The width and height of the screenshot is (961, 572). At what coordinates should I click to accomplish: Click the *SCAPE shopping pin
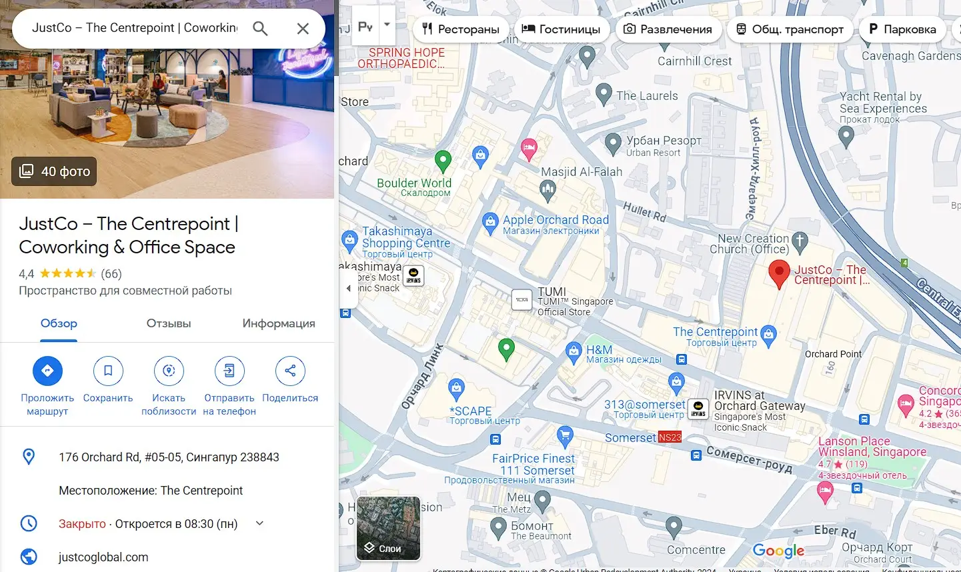tap(456, 388)
